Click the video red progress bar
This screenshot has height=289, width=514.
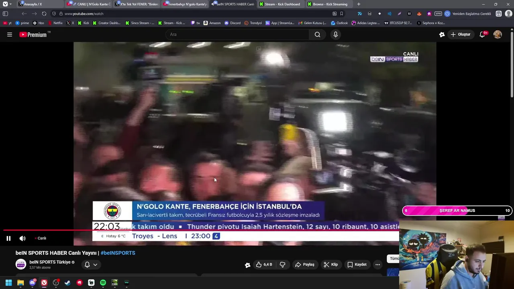201,230
